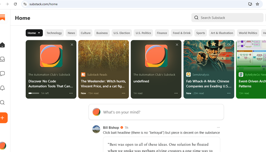
Task: Select the Finance category tab
Action: pyautogui.click(x=162, y=33)
